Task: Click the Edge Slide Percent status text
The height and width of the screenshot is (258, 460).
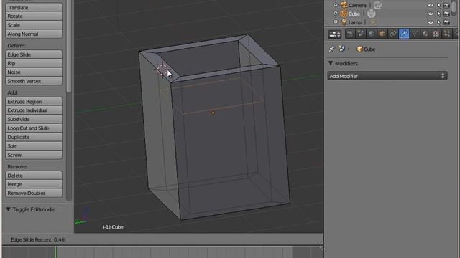Action: pyautogui.click(x=37, y=239)
